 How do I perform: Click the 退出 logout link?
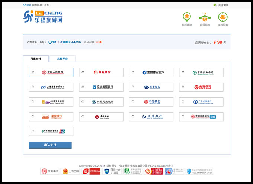[x=46, y=5]
